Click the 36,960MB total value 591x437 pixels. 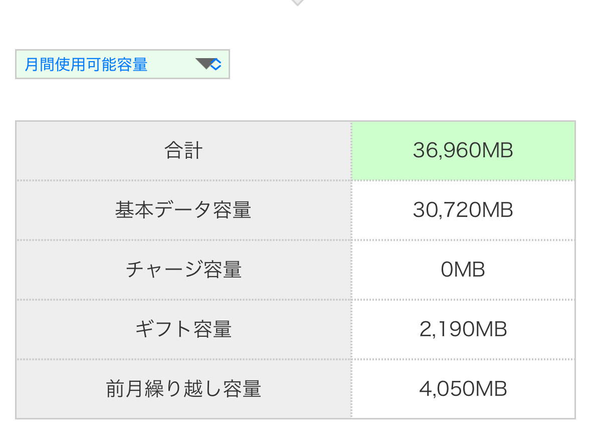[x=463, y=151]
